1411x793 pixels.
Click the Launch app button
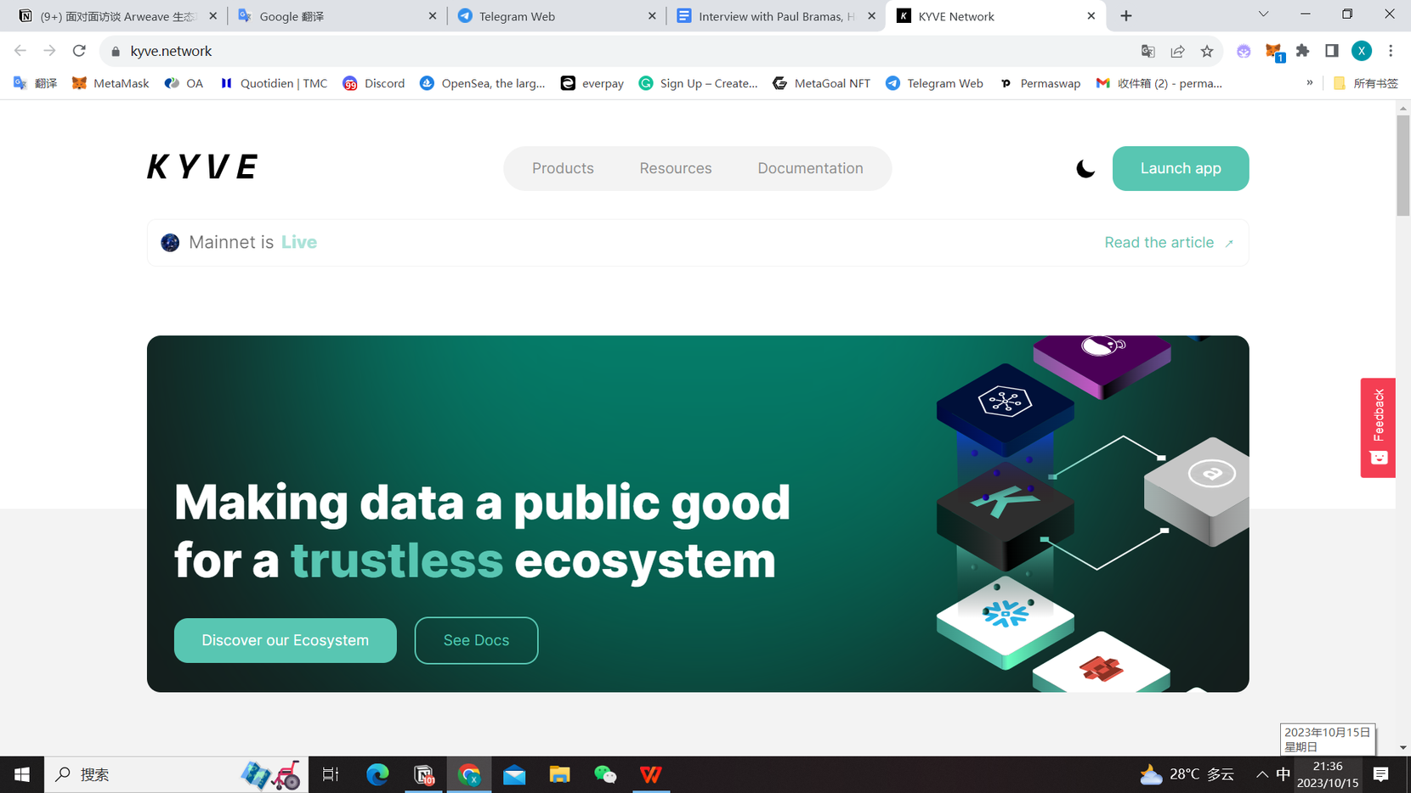point(1180,168)
